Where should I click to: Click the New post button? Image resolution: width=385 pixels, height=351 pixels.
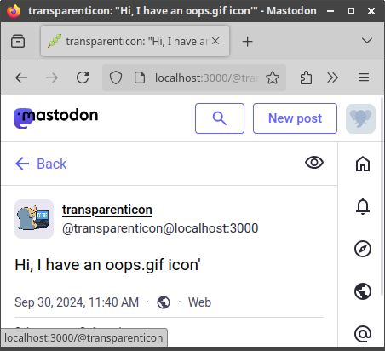295,118
